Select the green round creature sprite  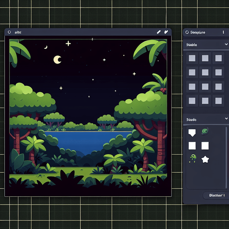pos(205,131)
